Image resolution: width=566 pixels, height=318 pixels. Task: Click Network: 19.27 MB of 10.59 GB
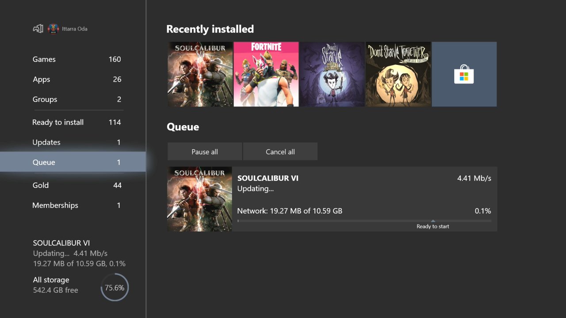tap(290, 211)
